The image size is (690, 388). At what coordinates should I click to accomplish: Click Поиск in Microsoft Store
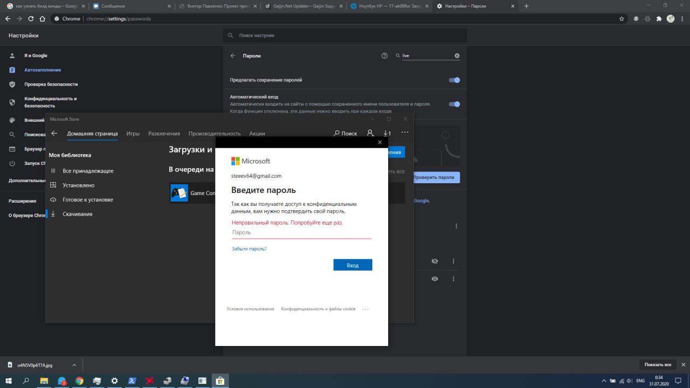pyautogui.click(x=345, y=133)
